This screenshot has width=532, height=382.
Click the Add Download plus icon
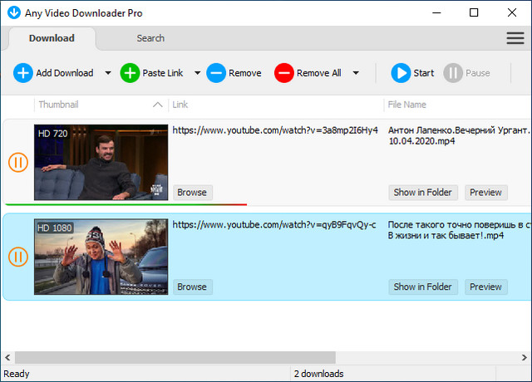coord(23,73)
